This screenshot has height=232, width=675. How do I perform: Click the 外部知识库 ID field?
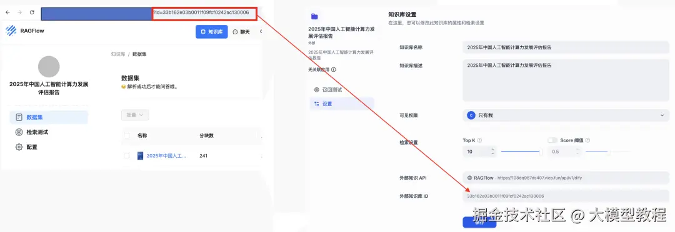566,196
